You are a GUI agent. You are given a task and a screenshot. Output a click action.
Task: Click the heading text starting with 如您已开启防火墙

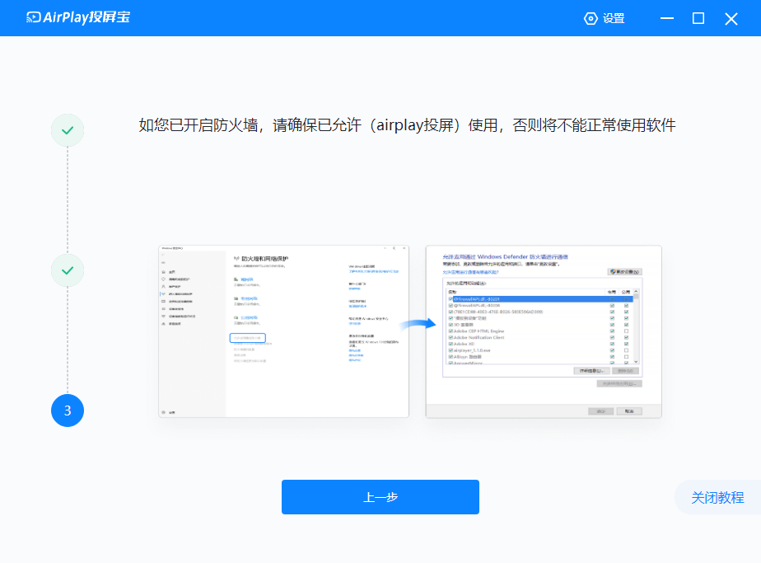[407, 125]
